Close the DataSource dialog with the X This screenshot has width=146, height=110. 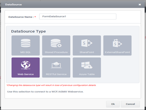140,5
